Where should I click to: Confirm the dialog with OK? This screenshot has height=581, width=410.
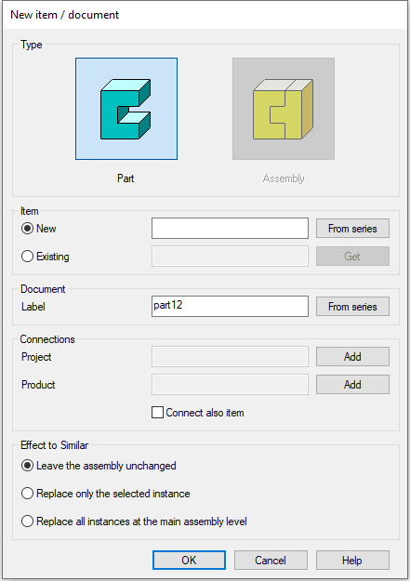pyautogui.click(x=189, y=560)
